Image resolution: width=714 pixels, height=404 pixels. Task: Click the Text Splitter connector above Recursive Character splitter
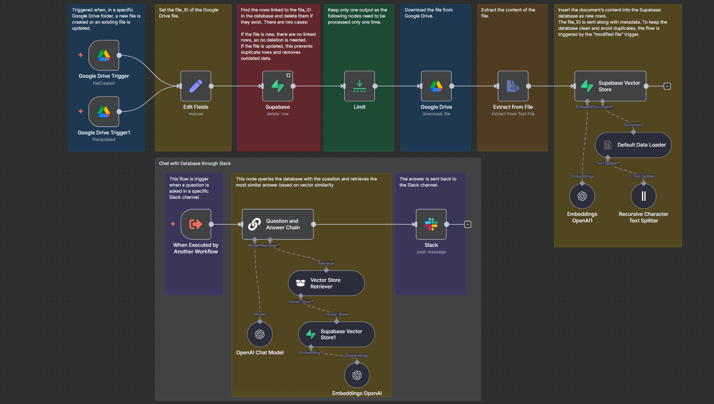(x=644, y=183)
